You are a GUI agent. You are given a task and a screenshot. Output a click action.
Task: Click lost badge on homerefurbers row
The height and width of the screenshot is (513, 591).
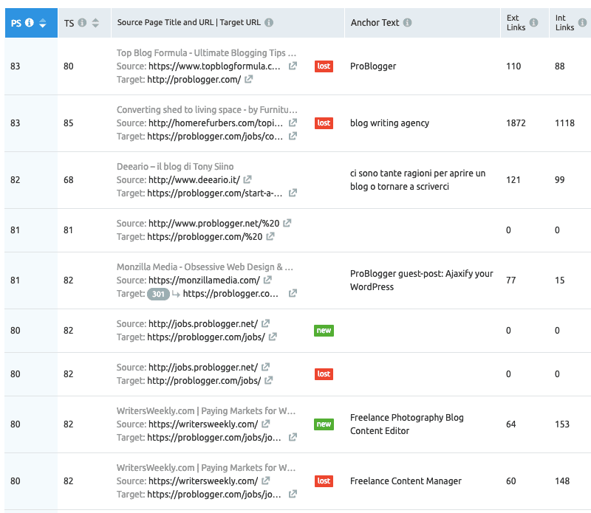click(x=324, y=123)
